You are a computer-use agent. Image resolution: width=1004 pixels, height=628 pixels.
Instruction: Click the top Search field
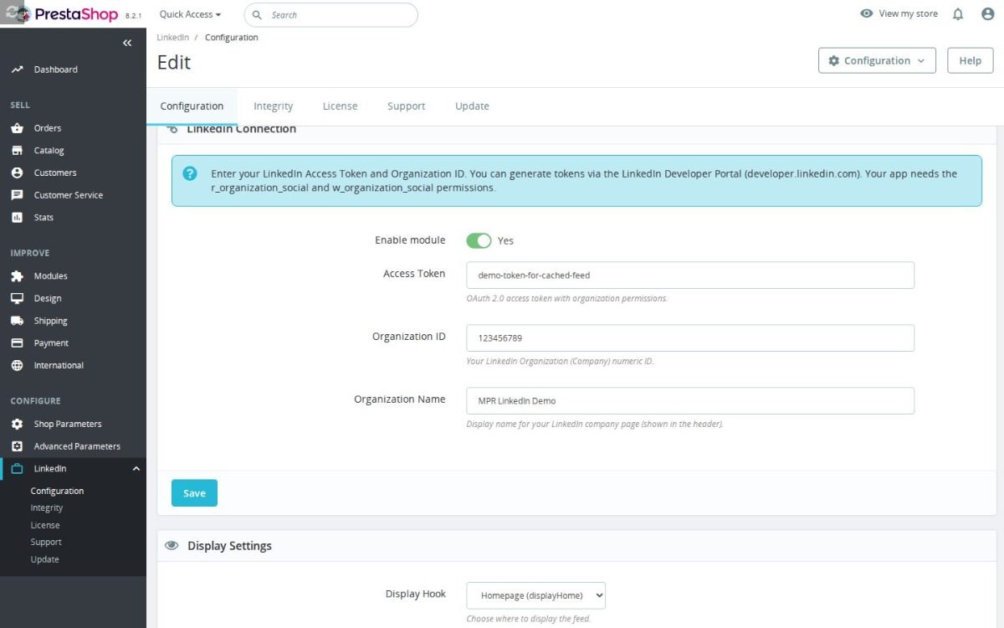(331, 15)
